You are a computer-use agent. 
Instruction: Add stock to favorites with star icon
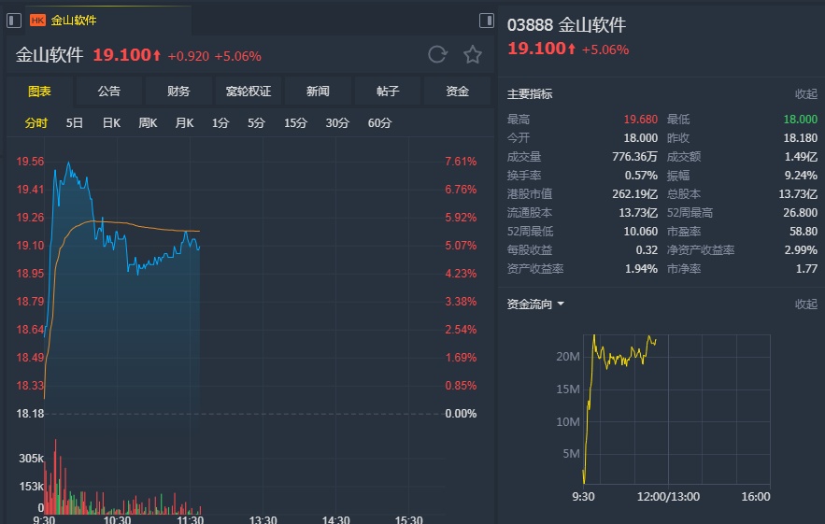click(473, 54)
